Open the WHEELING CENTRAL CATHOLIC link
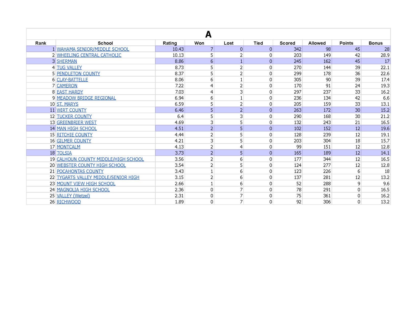Image resolution: width=417 pixels, height=322 pixels. point(89,55)
